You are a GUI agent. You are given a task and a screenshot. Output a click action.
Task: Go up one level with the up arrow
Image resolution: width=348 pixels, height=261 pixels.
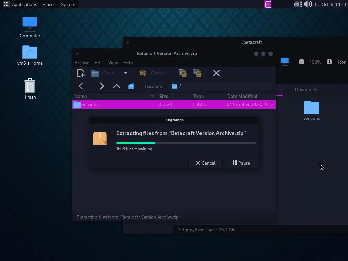pos(117,86)
